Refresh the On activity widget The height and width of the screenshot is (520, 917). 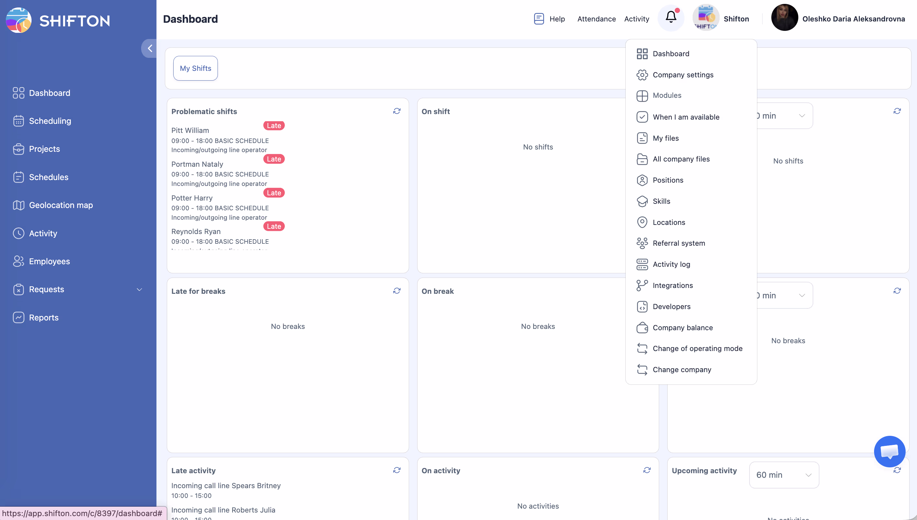click(646, 470)
